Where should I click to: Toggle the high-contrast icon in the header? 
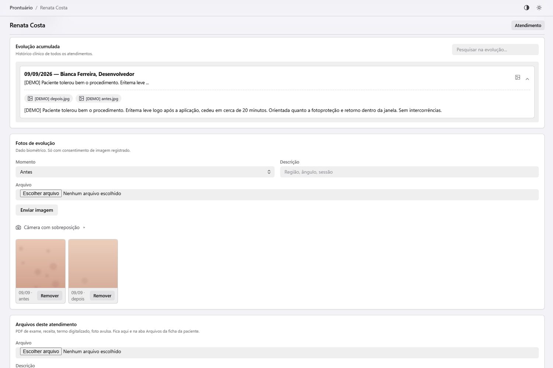[x=526, y=8]
